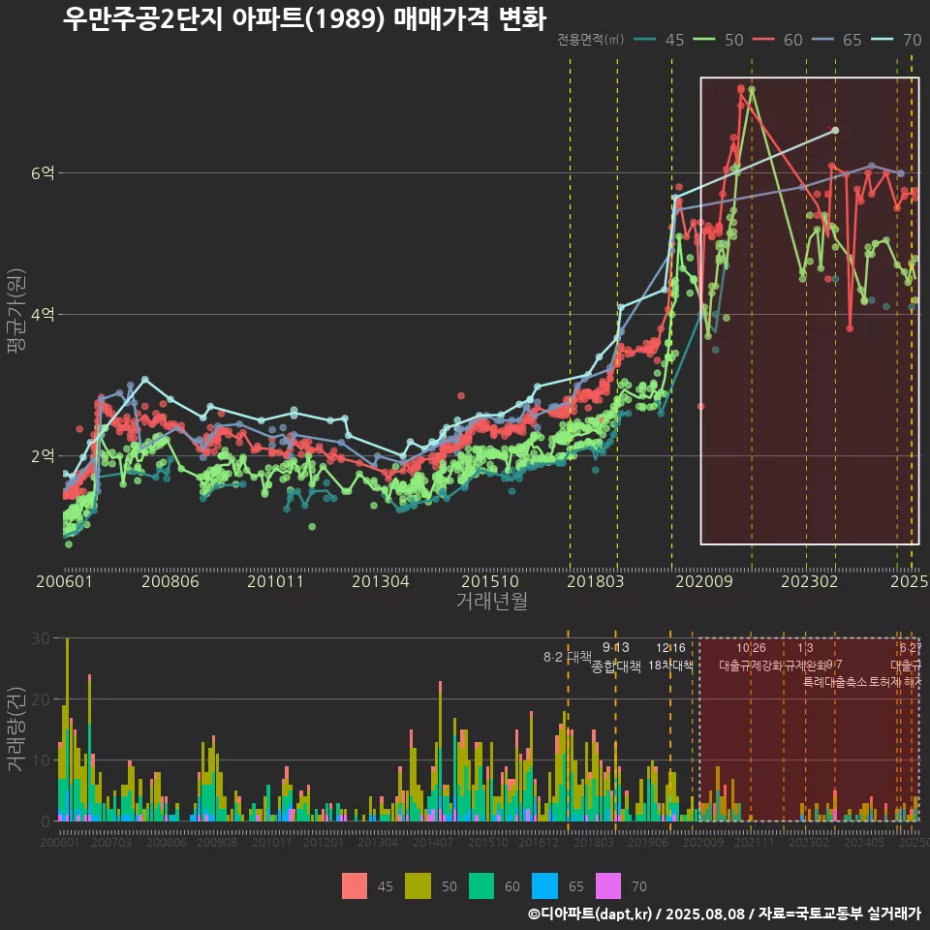Screen dimensions: 930x930
Task: Select the 1·3 규제완화 annotation
Action: [x=805, y=657]
